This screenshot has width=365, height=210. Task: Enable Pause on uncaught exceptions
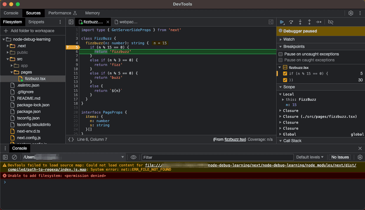(281, 54)
